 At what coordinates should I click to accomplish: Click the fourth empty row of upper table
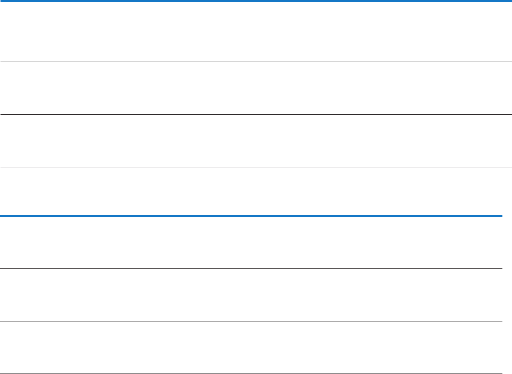(x=256, y=191)
